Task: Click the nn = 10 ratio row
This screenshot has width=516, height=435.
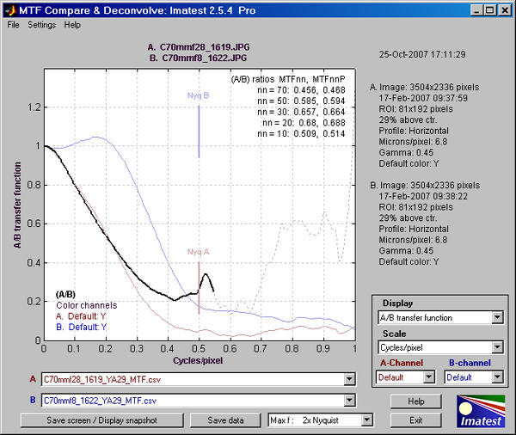Action: [x=301, y=133]
